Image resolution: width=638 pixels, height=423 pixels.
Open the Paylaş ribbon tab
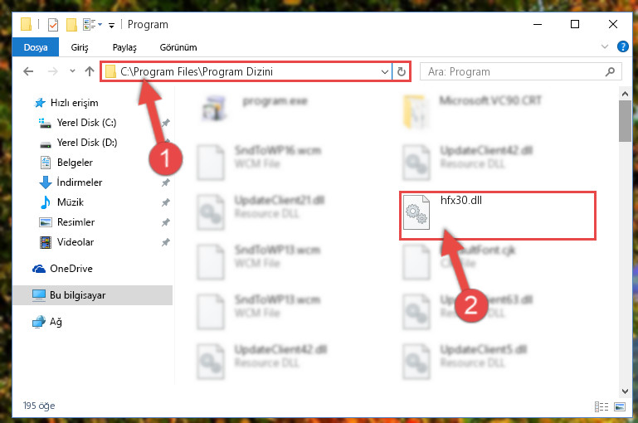[x=124, y=47]
